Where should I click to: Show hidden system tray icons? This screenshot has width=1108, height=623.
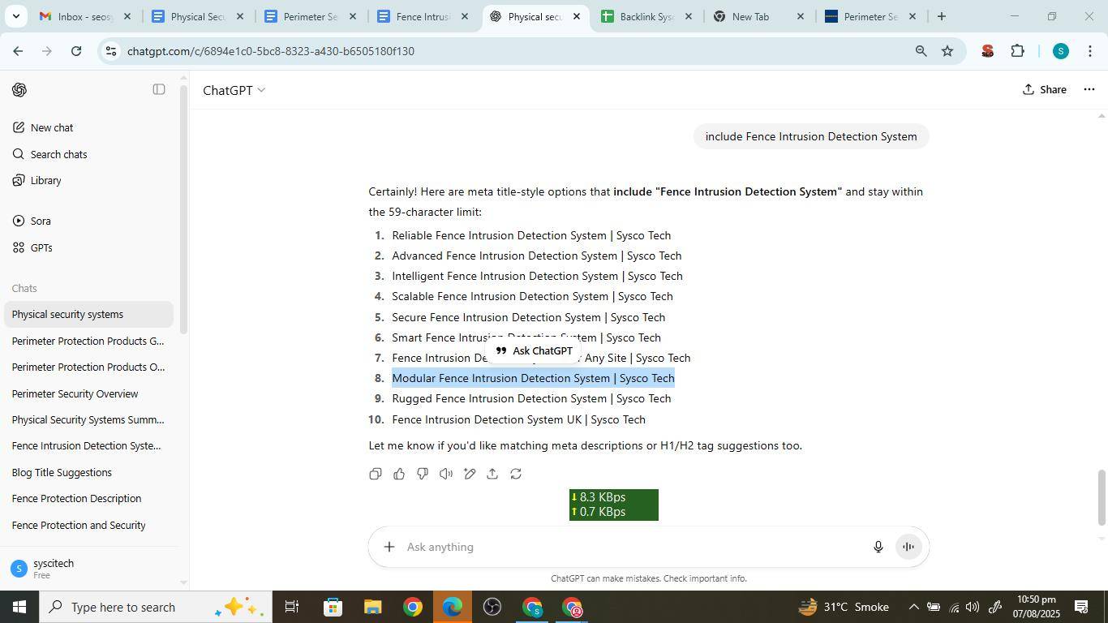click(x=913, y=607)
